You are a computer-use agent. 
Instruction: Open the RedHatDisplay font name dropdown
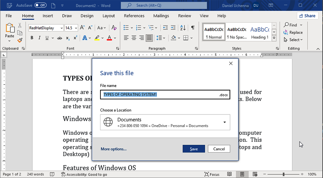pos(62,28)
